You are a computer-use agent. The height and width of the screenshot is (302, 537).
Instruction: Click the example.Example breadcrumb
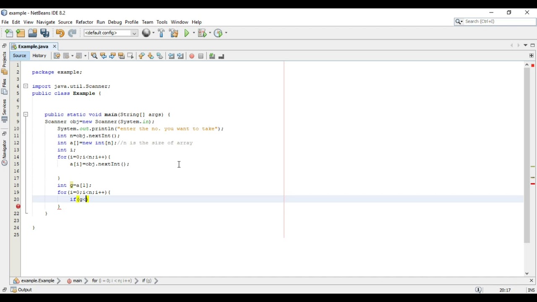(x=34, y=281)
